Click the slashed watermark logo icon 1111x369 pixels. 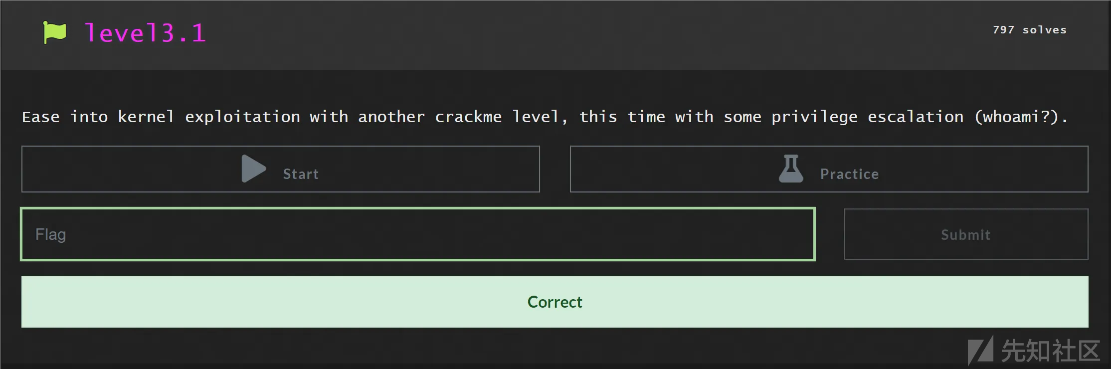pyautogui.click(x=980, y=351)
